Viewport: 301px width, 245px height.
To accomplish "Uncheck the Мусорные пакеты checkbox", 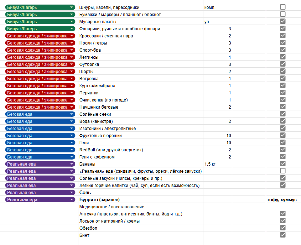I will 283,21.
